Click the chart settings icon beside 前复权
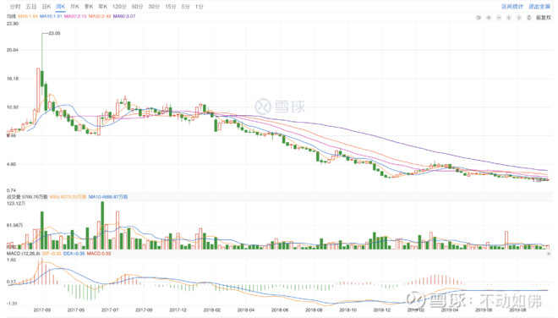The image size is (558, 318). click(x=529, y=18)
